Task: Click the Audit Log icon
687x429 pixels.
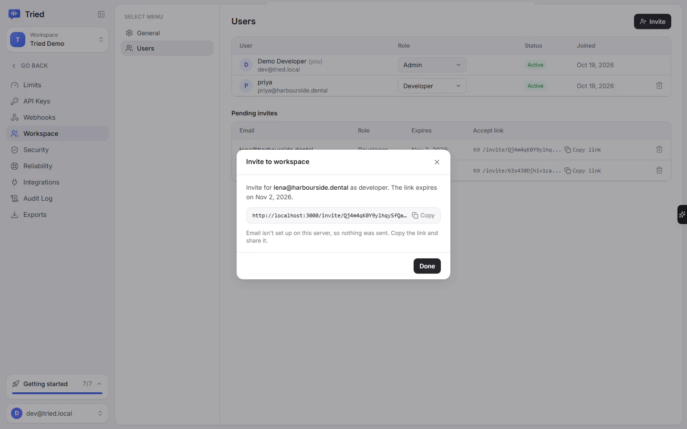Action: [15, 198]
